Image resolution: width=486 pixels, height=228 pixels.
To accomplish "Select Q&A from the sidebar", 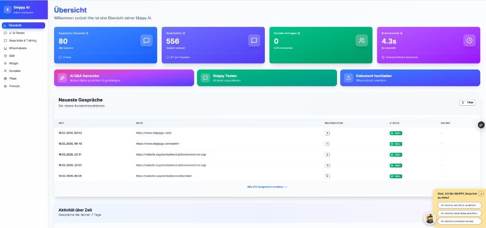I will tap(12, 56).
